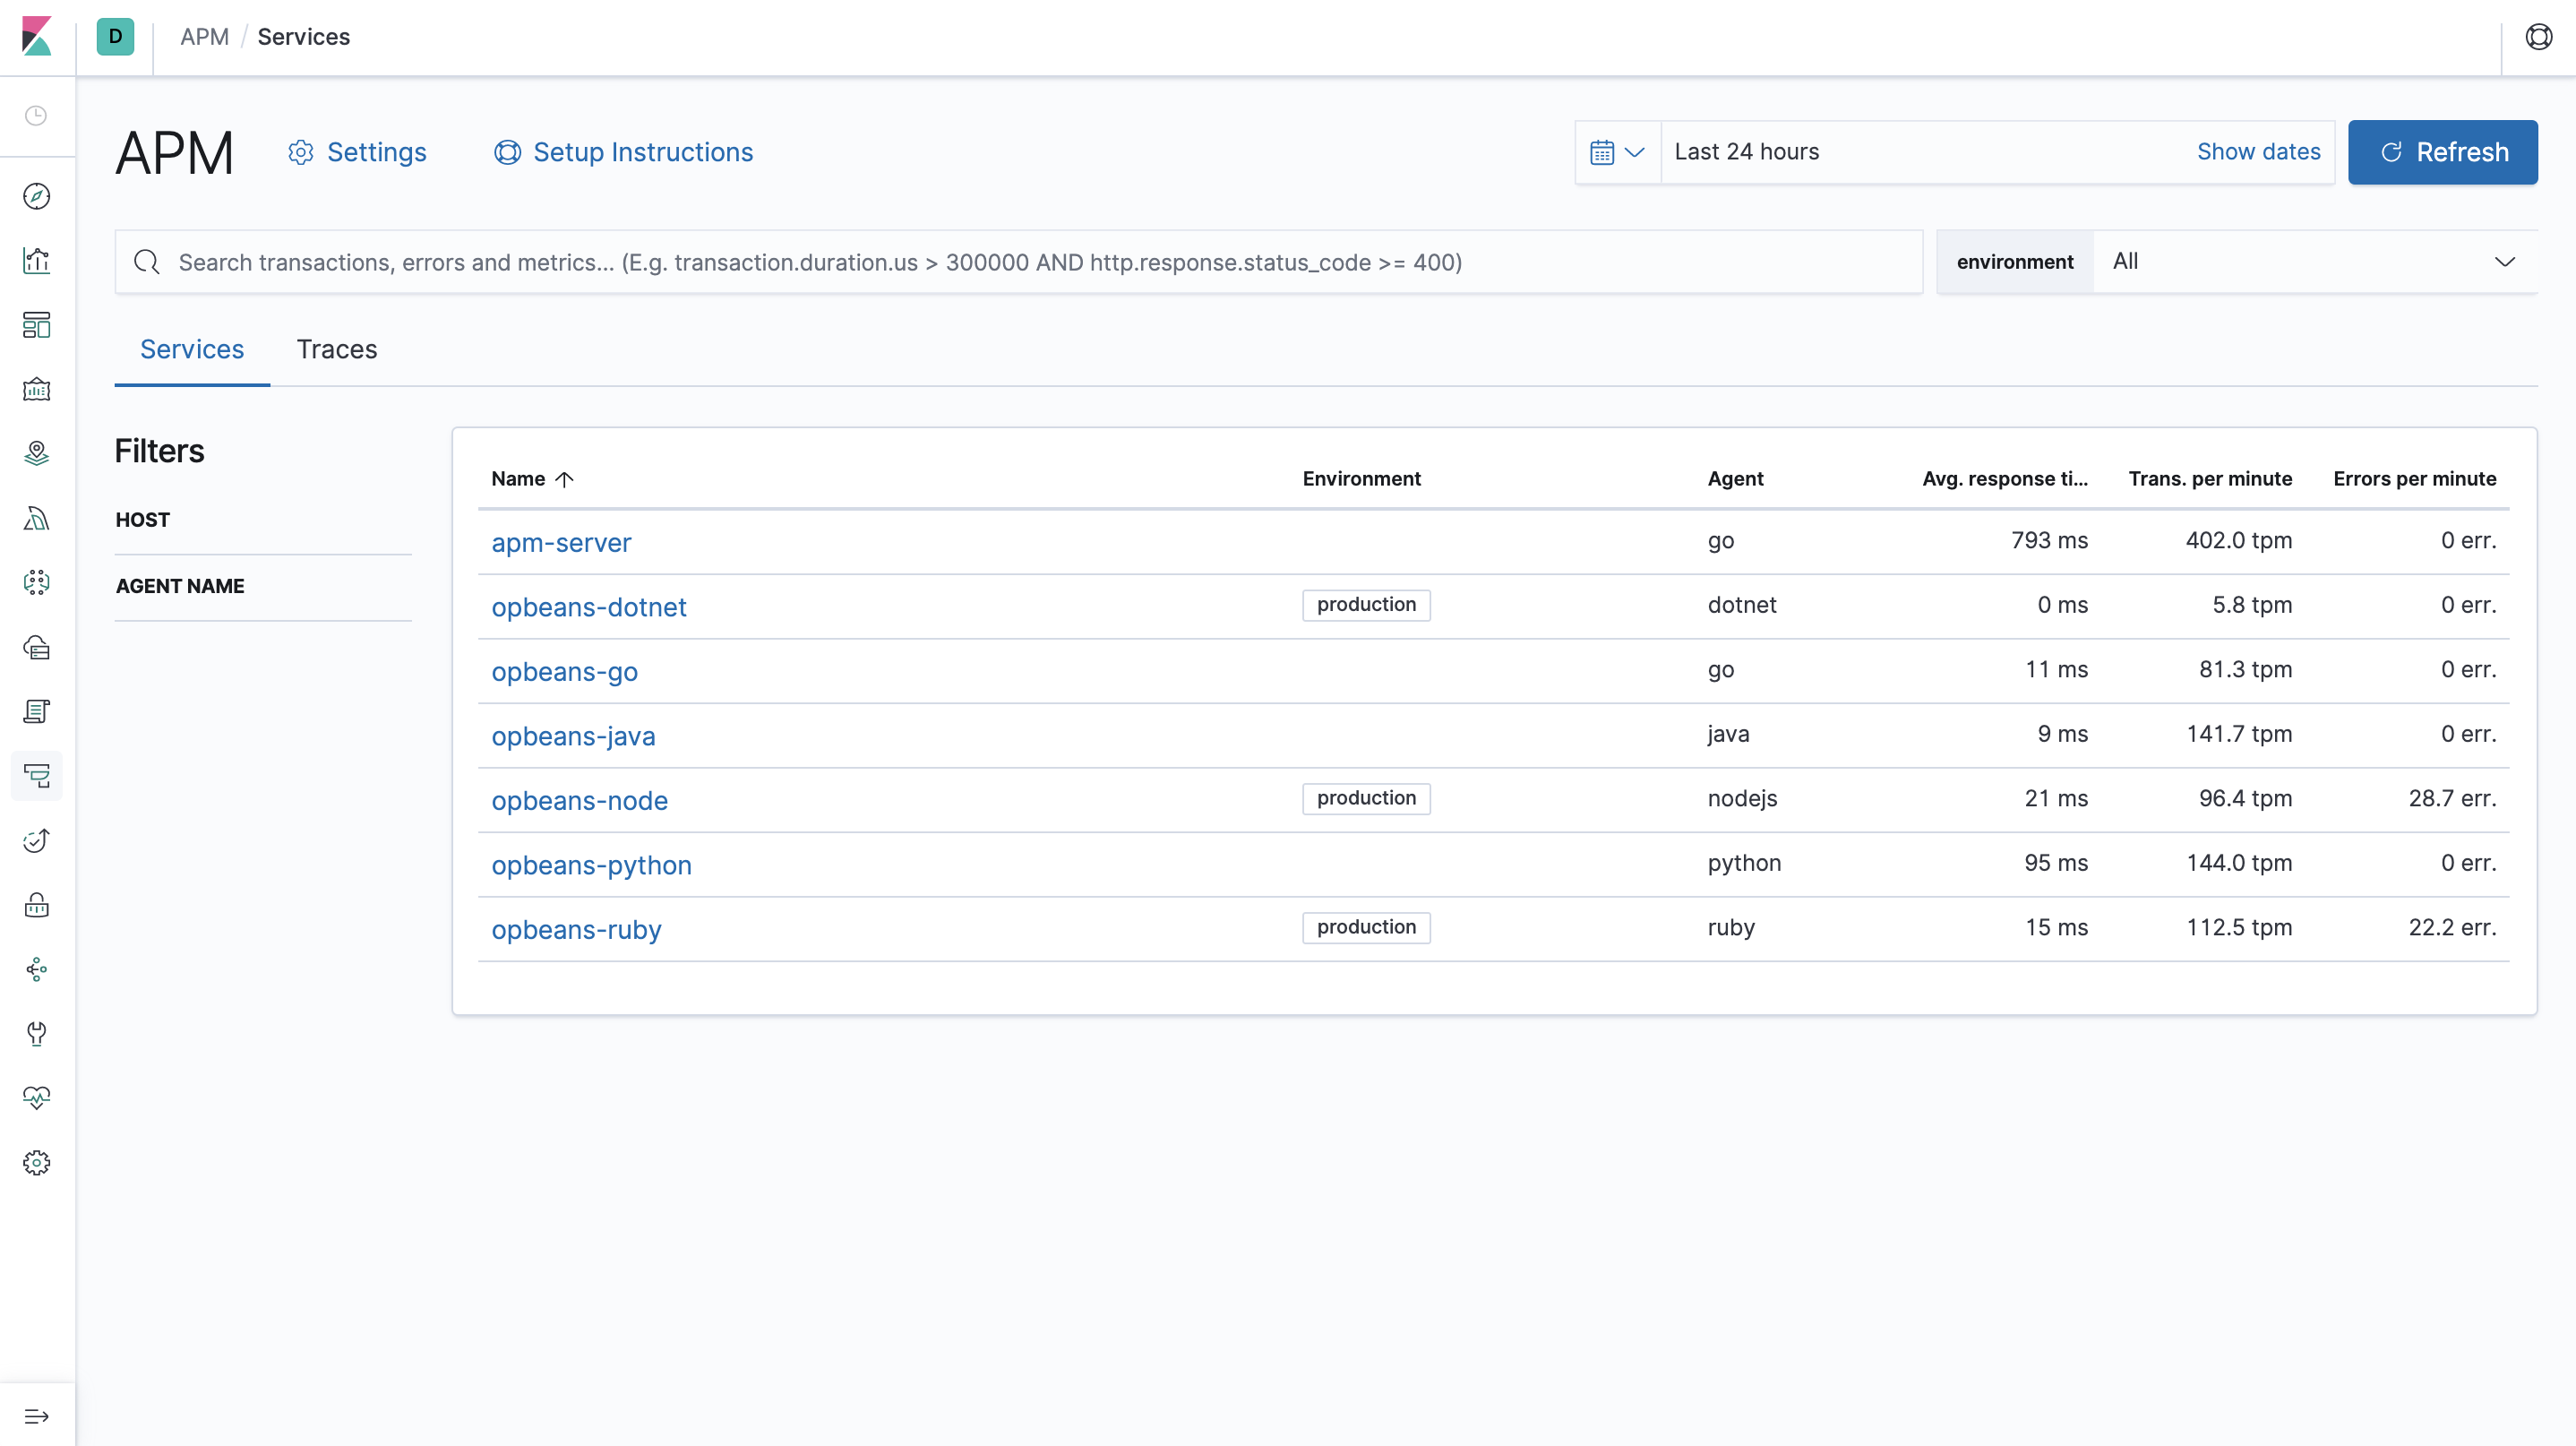Viewport: 2576px width, 1446px height.
Task: Open the Maps app
Action: point(36,453)
